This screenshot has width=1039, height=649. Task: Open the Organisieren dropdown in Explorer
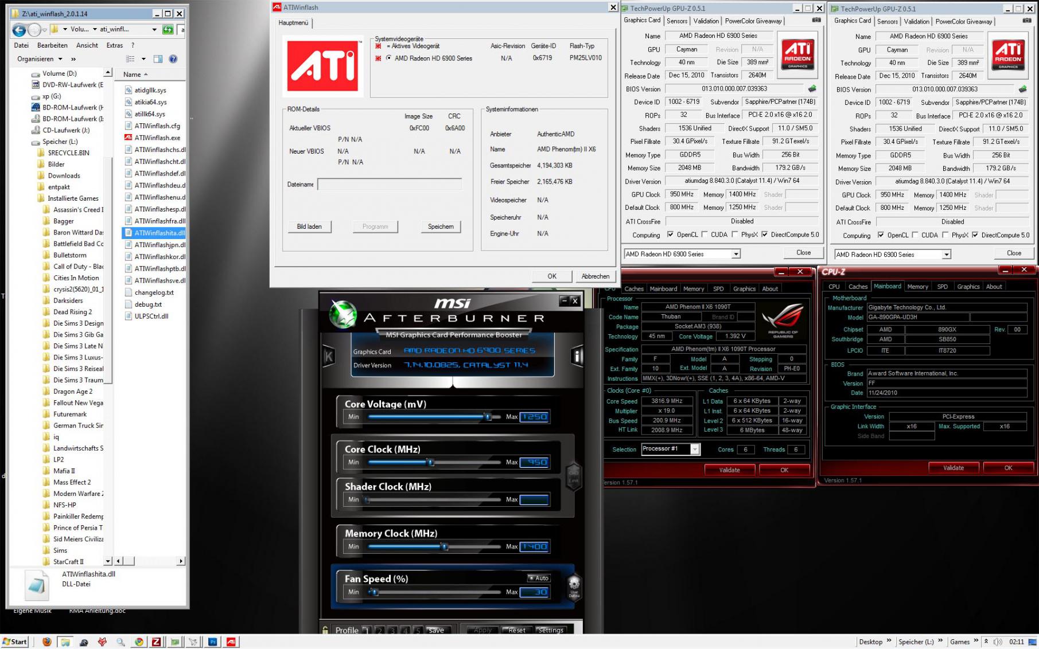39,58
